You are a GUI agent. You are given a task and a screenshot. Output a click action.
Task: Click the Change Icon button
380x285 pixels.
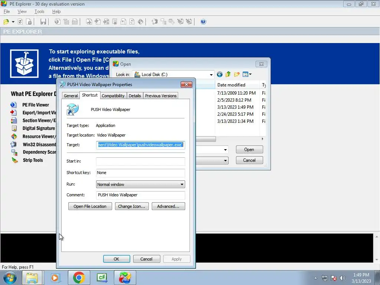[x=132, y=206]
